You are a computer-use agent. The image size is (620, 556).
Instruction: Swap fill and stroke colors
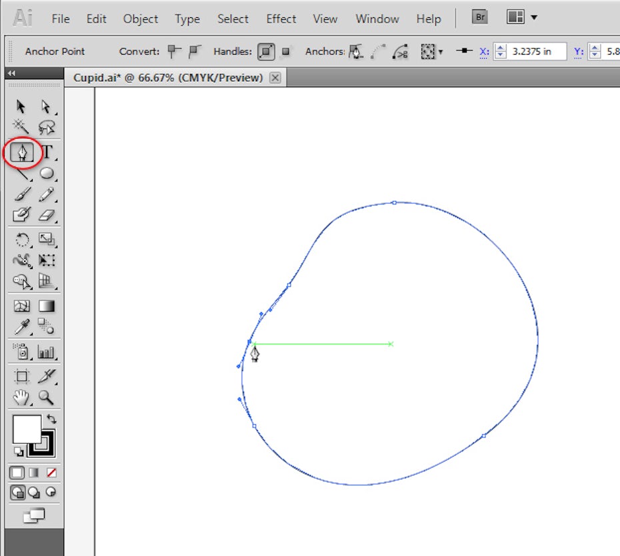click(x=51, y=419)
